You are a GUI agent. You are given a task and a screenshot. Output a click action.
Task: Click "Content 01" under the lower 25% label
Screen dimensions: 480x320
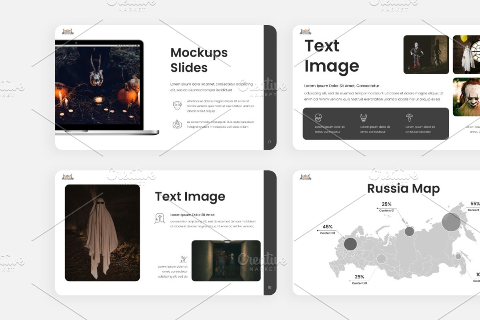[x=359, y=283]
